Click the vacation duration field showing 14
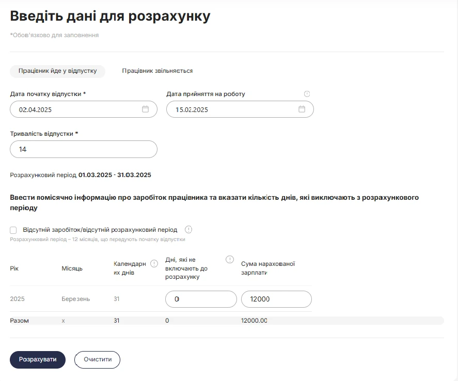The image size is (458, 381). (84, 149)
